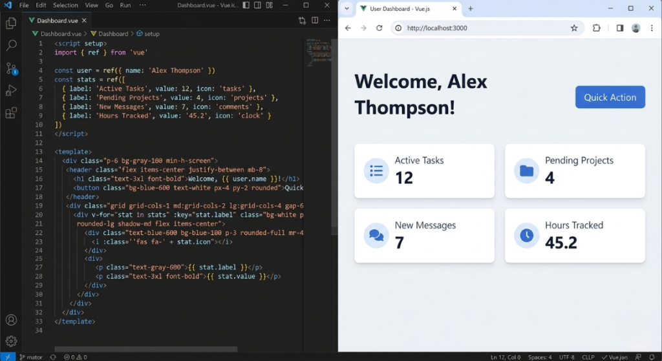Click the feedback icon in status bar
This screenshot has height=361, width=662.
[x=638, y=356]
